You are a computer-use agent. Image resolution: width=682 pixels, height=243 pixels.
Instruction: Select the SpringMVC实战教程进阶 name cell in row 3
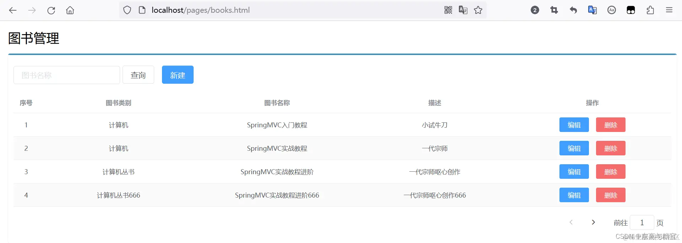[x=277, y=172]
